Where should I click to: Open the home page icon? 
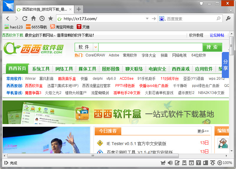pyautogui.click(x=33, y=18)
